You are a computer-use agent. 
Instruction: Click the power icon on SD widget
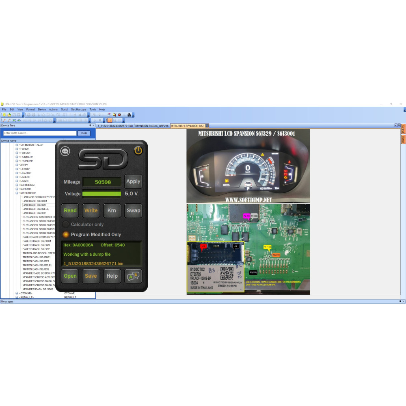coord(138,150)
